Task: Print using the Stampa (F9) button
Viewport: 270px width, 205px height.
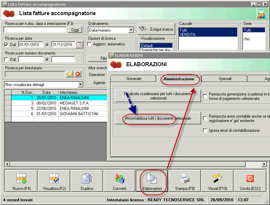Action: point(185,181)
